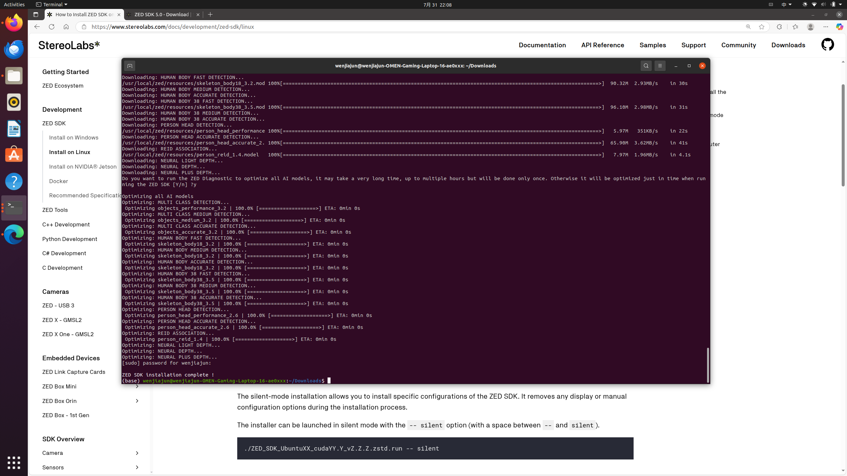Viewport: 847px width, 476px height.
Task: Expand ZED Box Orin section
Action: (137, 401)
